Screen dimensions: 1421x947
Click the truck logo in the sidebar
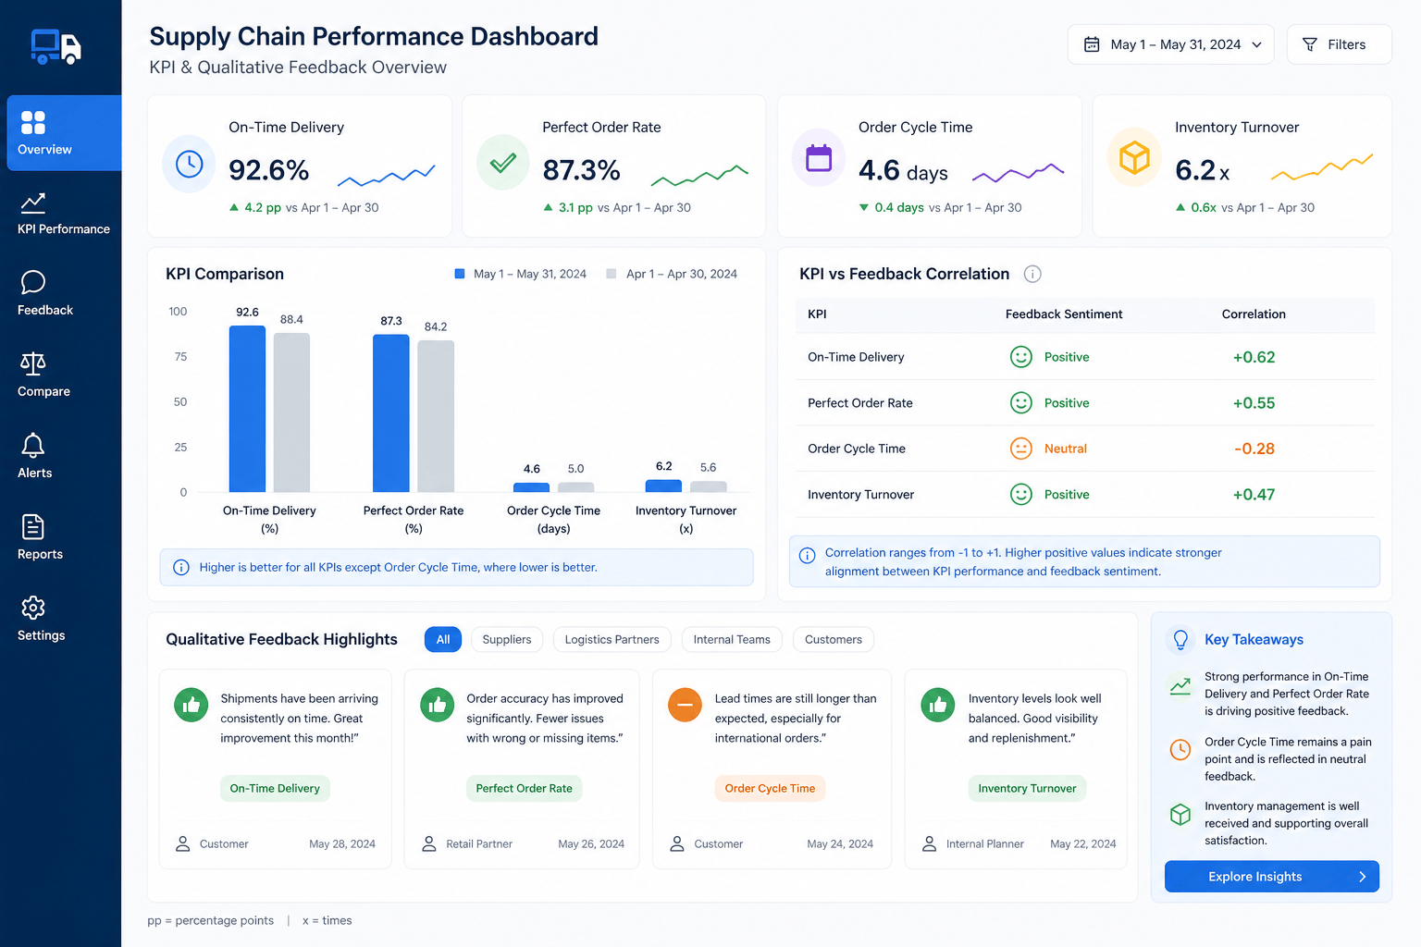[x=56, y=46]
